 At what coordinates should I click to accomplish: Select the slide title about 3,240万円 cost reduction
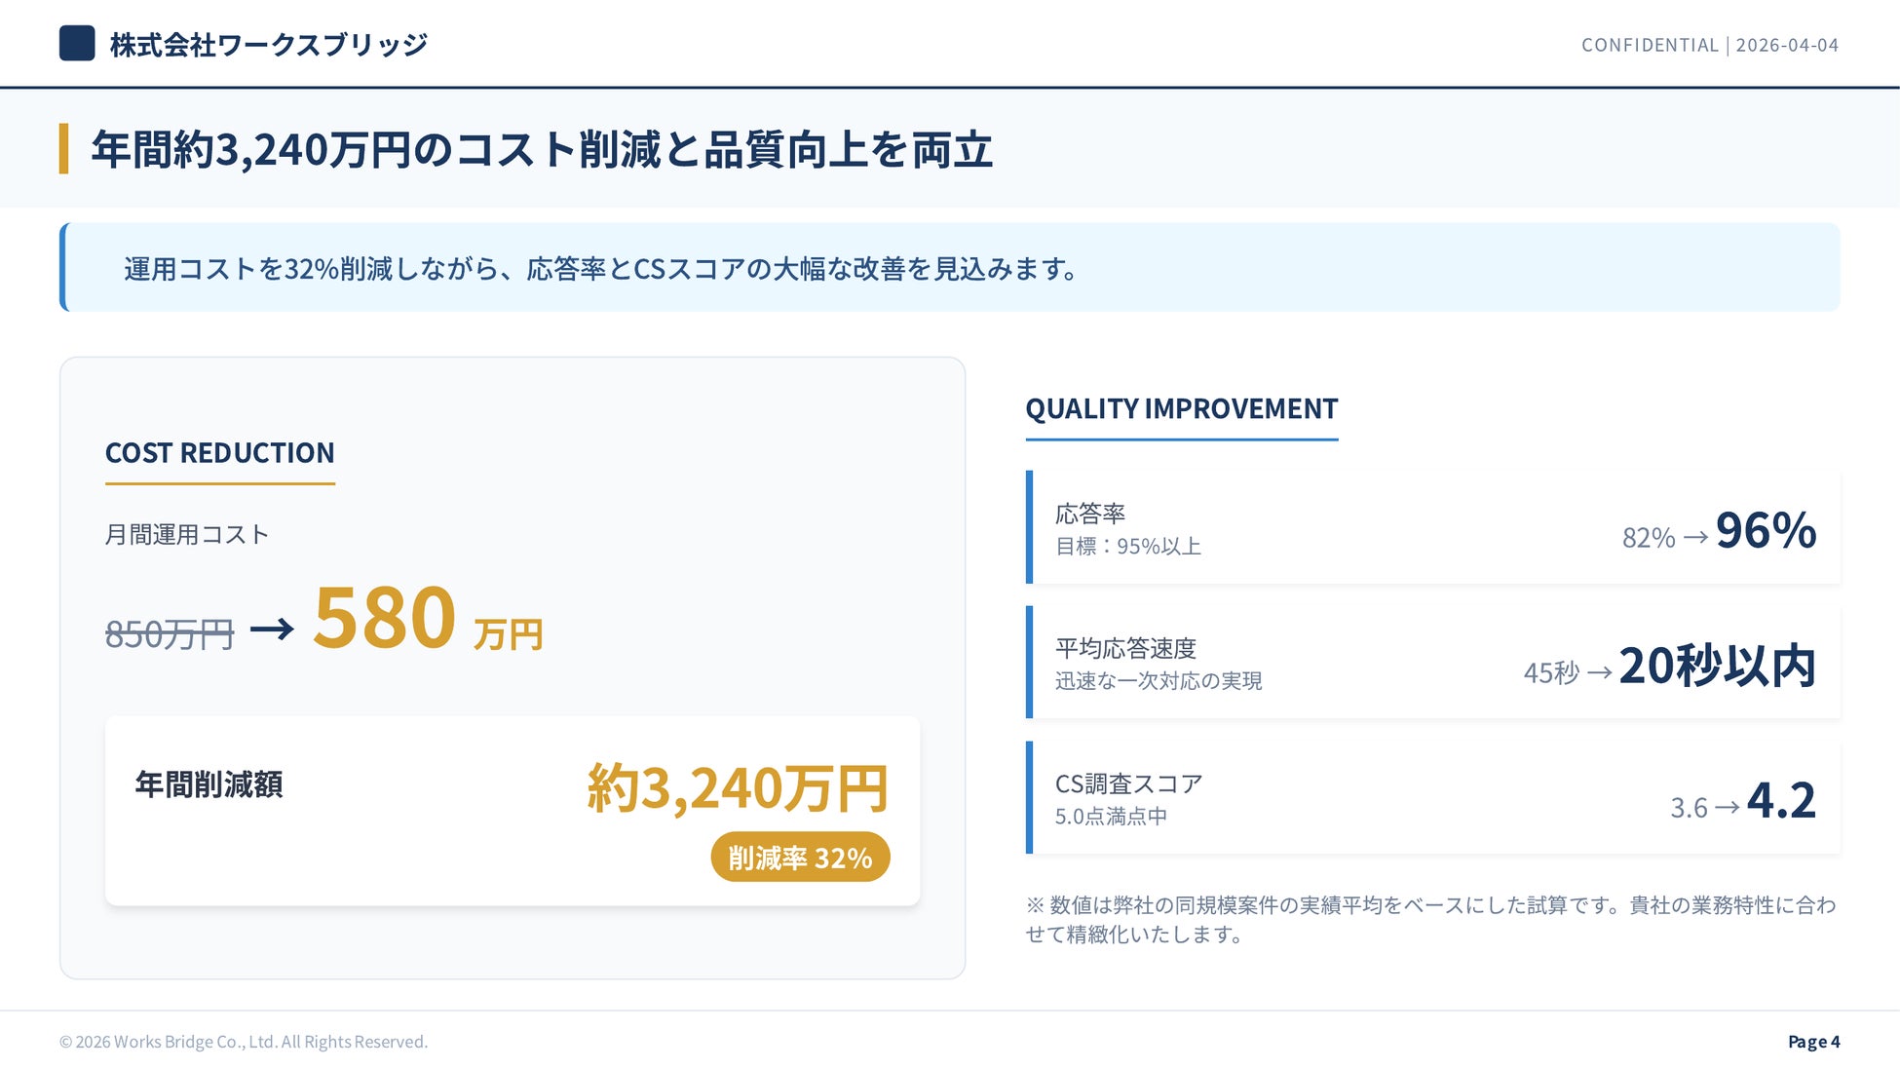(541, 150)
